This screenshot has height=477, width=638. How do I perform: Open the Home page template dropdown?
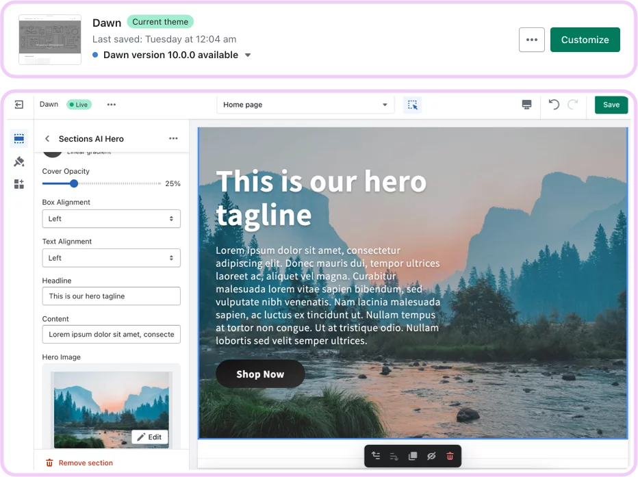305,105
